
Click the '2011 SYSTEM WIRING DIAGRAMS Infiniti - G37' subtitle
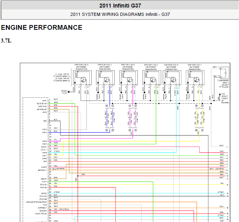click(120, 14)
